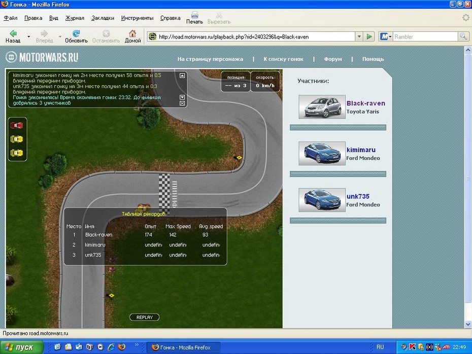Click the Гонка - Mozilla Firefox taskbar button

click(x=184, y=347)
